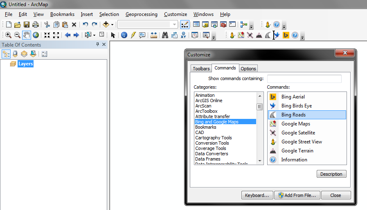Open the Time Slider window icon

pos(194,35)
